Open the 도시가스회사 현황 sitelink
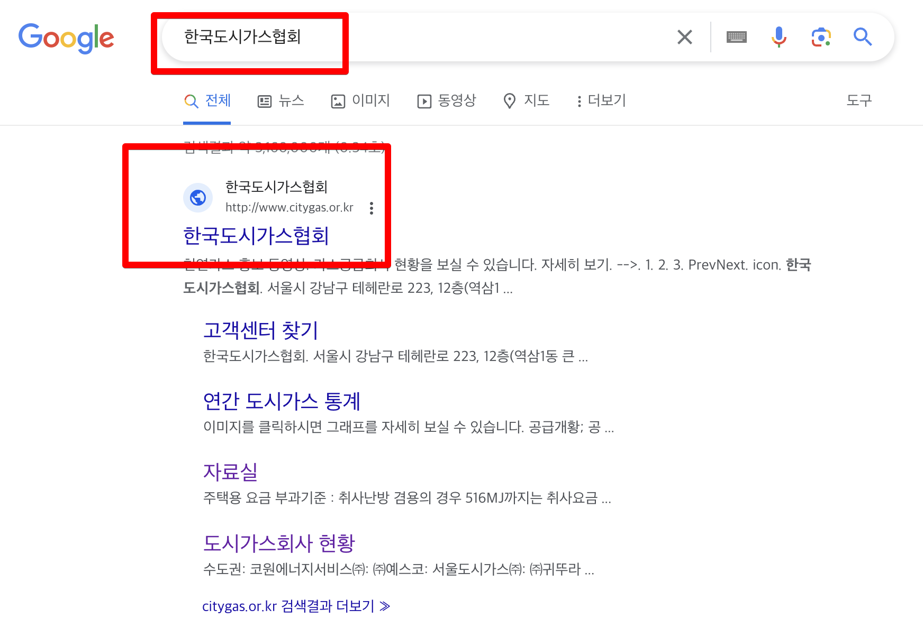 pyautogui.click(x=279, y=543)
